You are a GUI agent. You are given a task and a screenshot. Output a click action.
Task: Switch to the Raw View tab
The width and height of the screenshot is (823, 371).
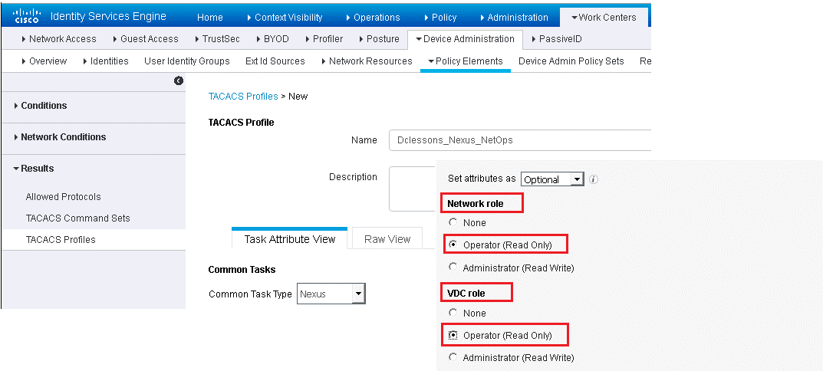click(387, 238)
